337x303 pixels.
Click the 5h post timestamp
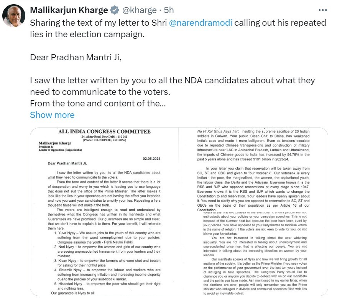click(x=169, y=10)
